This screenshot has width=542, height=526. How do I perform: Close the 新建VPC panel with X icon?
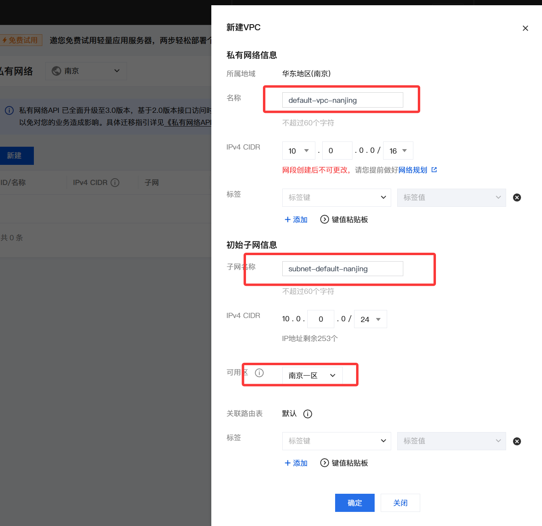point(525,28)
